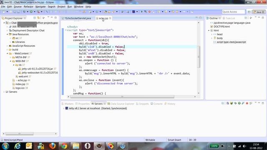Open Firefox from the taskbar
267x150 pixels.
pyautogui.click(x=52, y=146)
